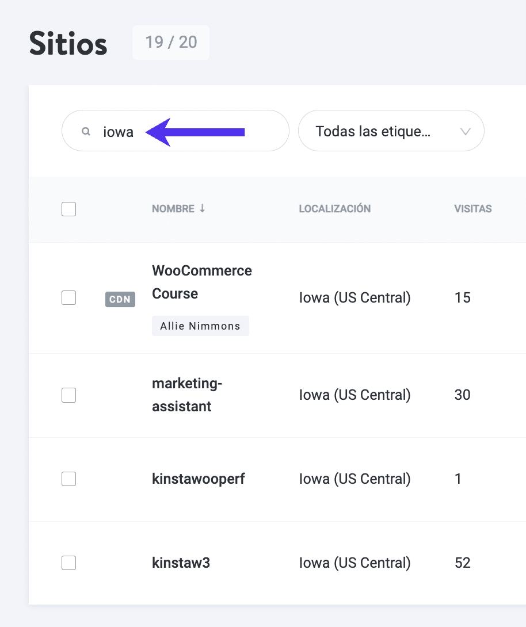Go to the kinstawooperf site
The height and width of the screenshot is (627, 526).
point(198,479)
